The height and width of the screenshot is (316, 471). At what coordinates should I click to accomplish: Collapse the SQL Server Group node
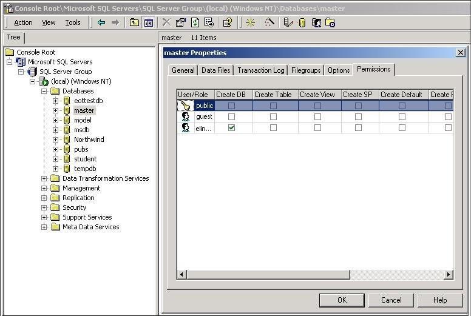[21, 72]
